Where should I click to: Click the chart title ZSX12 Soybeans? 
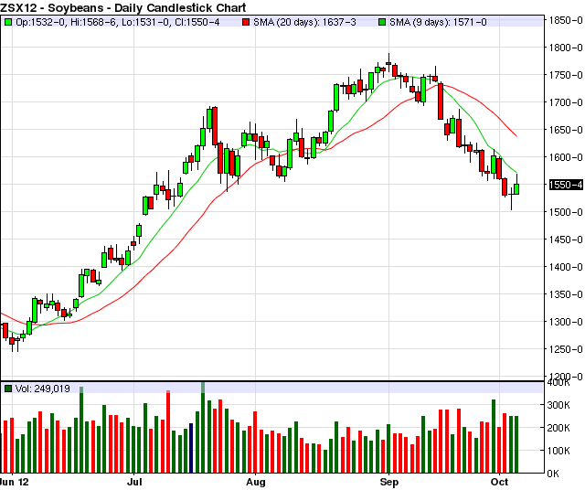123,7
